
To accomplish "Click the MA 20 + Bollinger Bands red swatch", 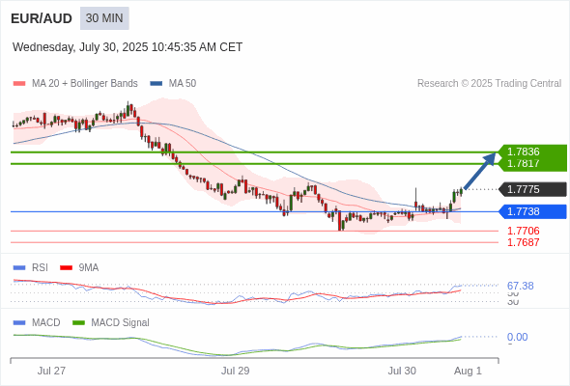I will pyautogui.click(x=19, y=84).
